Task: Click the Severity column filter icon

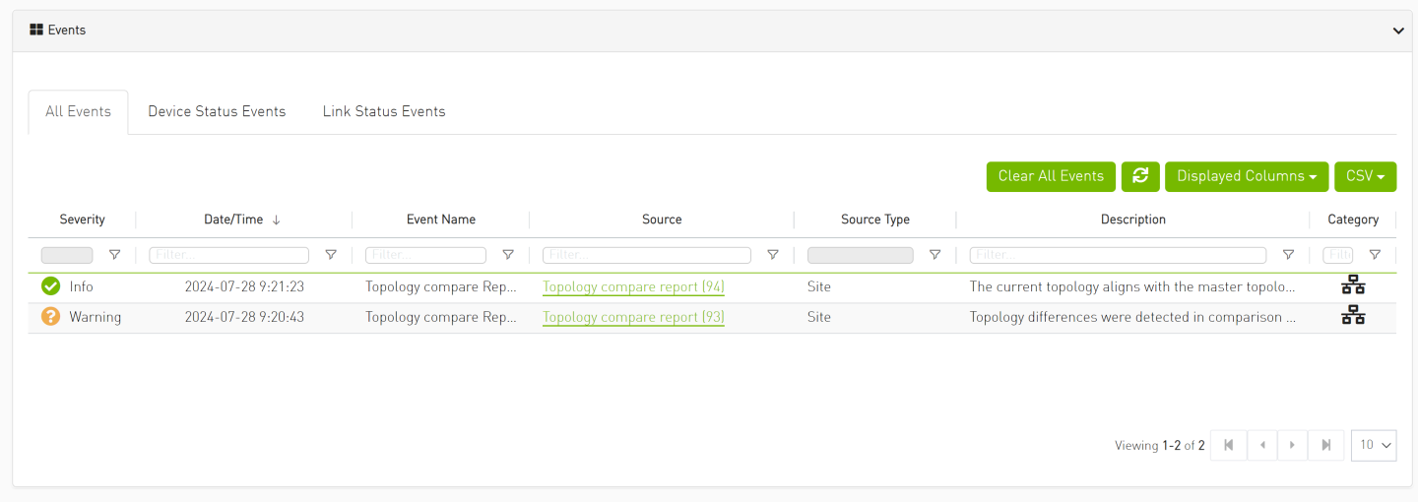Action: click(114, 255)
